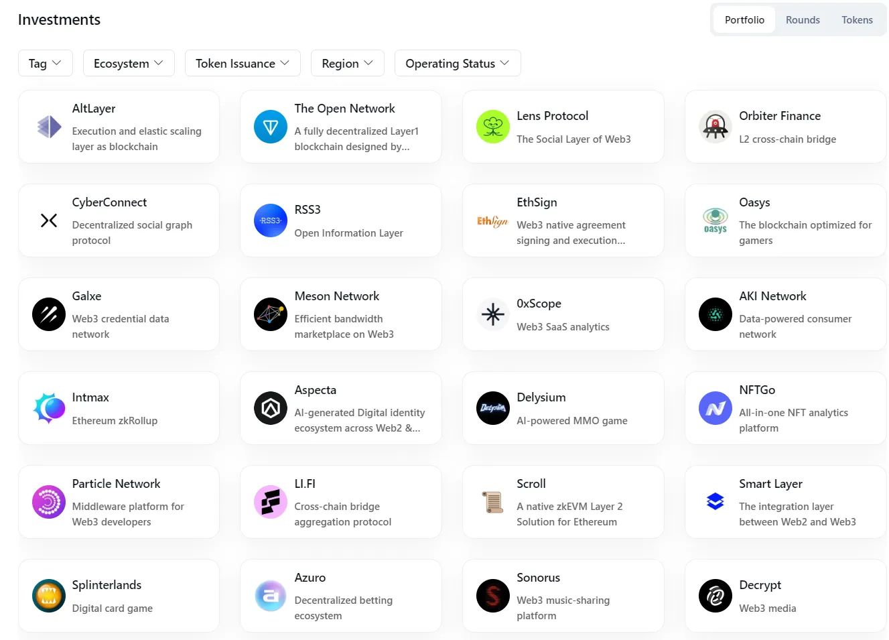Image resolution: width=889 pixels, height=640 pixels.
Task: Click the Galxe project name
Action: 87,296
